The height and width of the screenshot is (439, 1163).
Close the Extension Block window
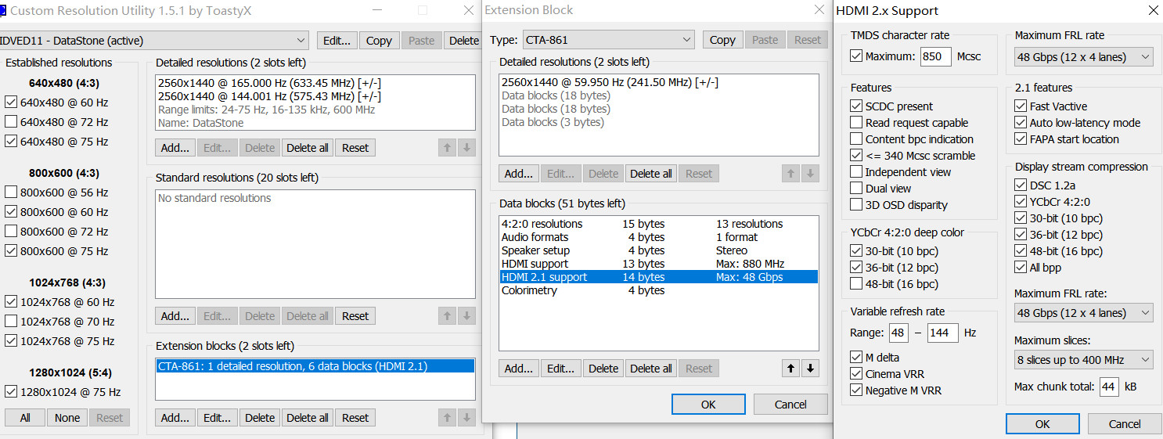[819, 10]
